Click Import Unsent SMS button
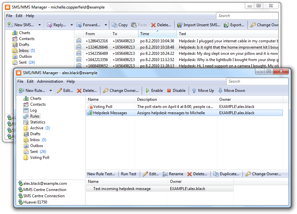This screenshot has height=214, width=297. pos(199,25)
